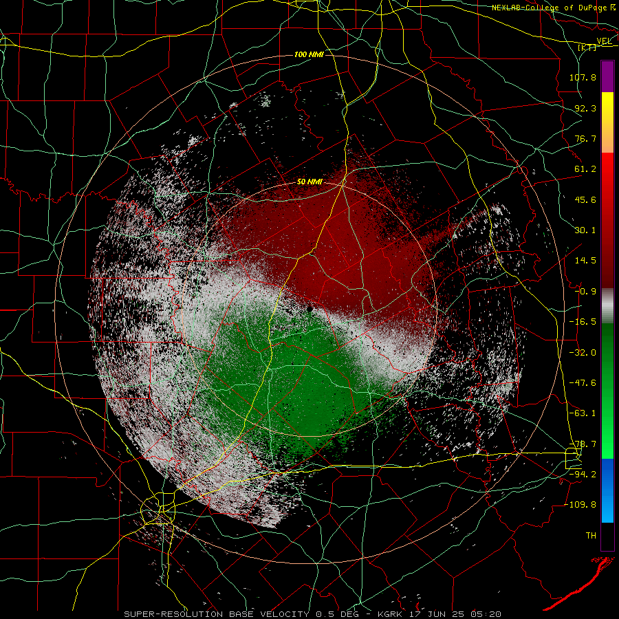619x619 pixels.
Task: Click the 61.2 velocity scale value
Action: pyautogui.click(x=585, y=169)
